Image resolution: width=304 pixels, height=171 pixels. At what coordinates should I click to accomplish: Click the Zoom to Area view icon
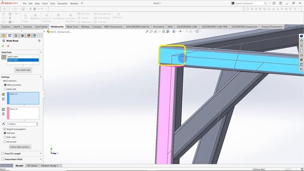coord(151,31)
